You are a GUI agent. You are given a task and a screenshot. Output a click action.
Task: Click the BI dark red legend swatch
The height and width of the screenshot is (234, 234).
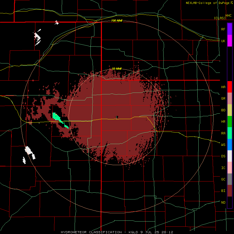pyautogui.click(x=230, y=191)
